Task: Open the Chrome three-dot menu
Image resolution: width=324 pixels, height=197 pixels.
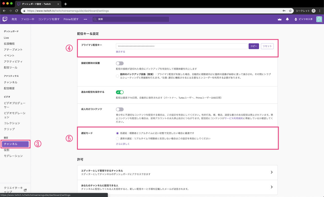Action: (320, 11)
